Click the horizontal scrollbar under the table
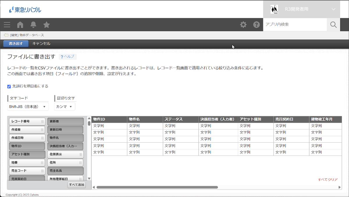 click(x=157, y=187)
